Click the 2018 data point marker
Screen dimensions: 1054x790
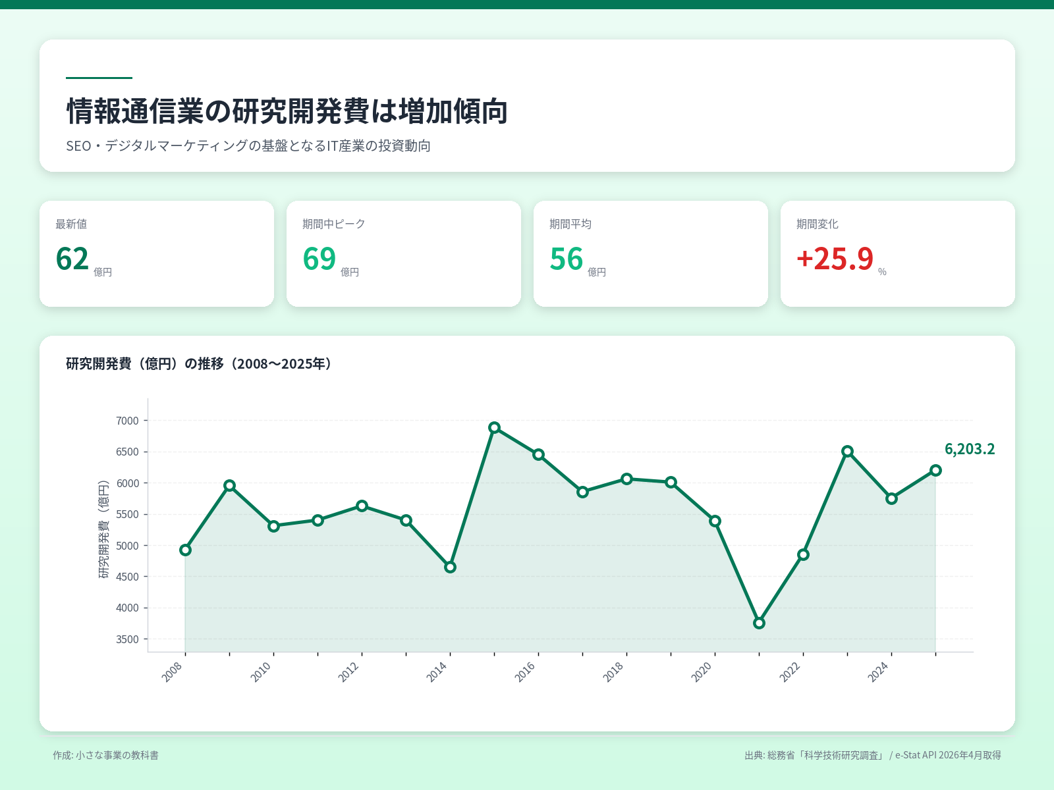pyautogui.click(x=627, y=479)
